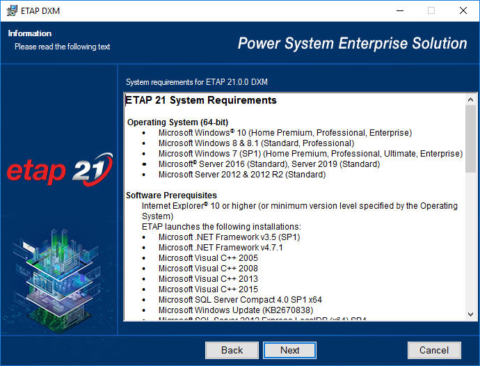
Task: Click the scroll down arrow in requirements box
Action: point(470,315)
